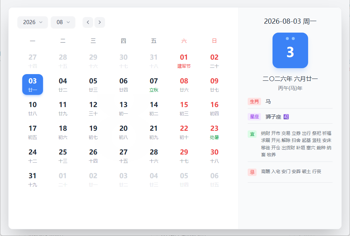
Task: Select greyed September 01 二十
Action: tap(63, 179)
